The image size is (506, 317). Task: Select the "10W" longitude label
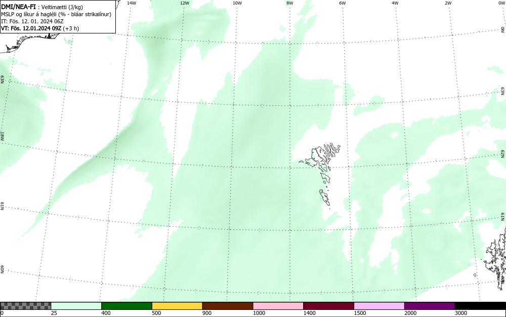pos(237,3)
